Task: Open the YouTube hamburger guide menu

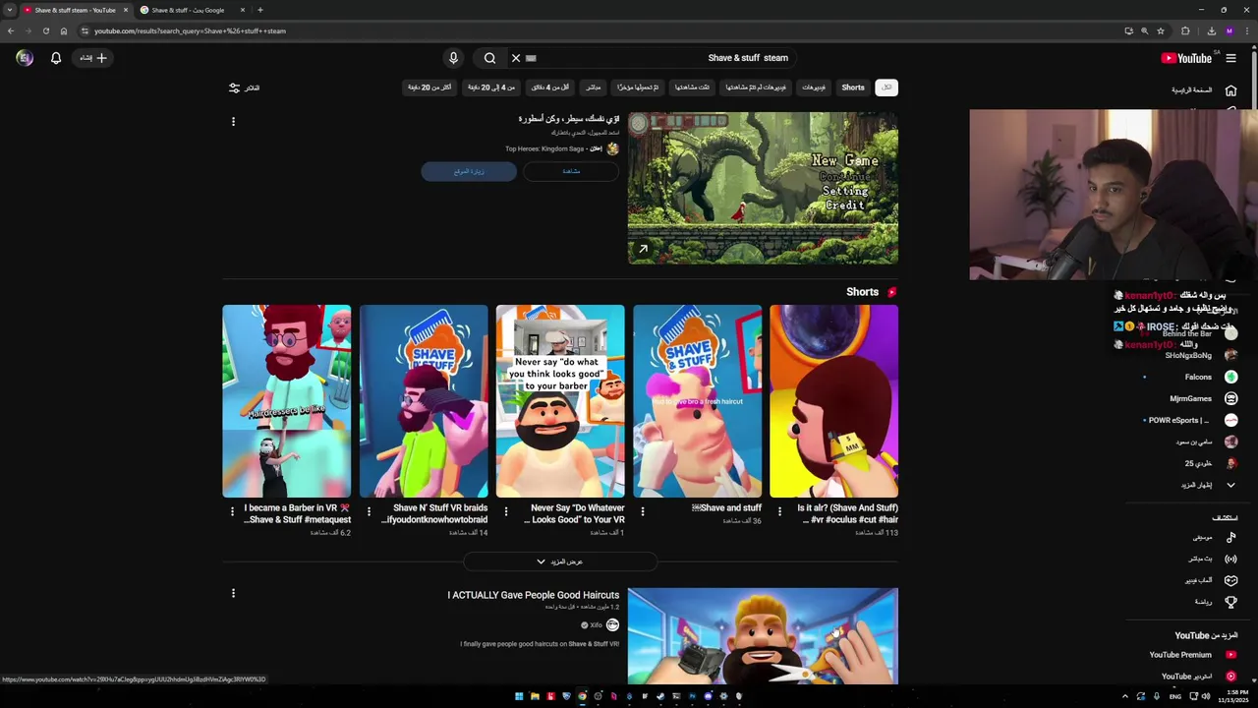Action: tap(1230, 58)
